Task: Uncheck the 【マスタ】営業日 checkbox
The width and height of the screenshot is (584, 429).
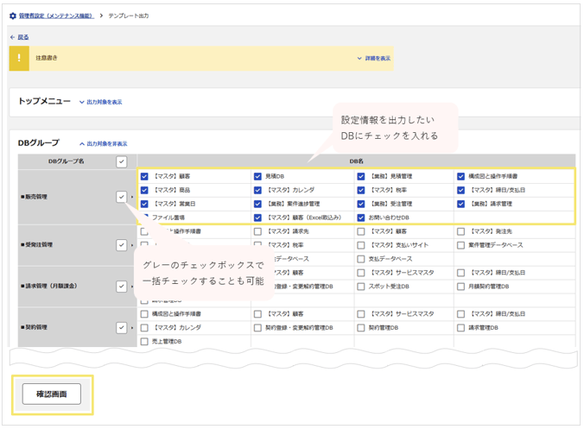Action: tap(144, 204)
